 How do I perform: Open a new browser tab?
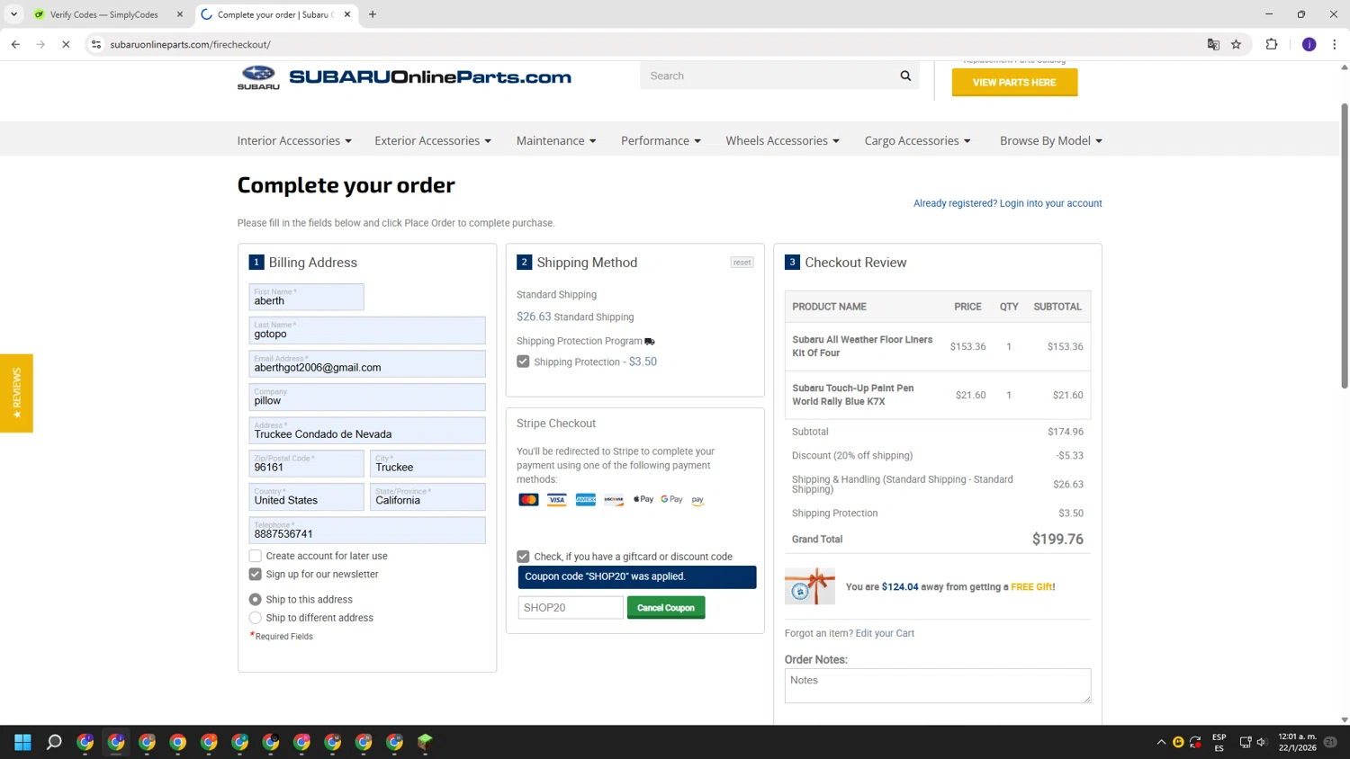[x=373, y=14]
